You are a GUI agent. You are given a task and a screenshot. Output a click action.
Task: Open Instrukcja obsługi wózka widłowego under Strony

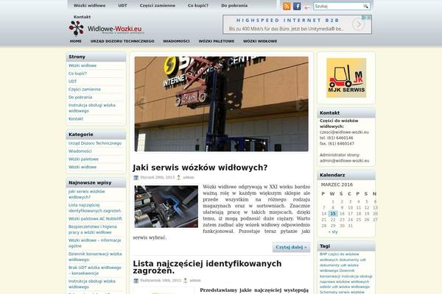tap(92, 108)
